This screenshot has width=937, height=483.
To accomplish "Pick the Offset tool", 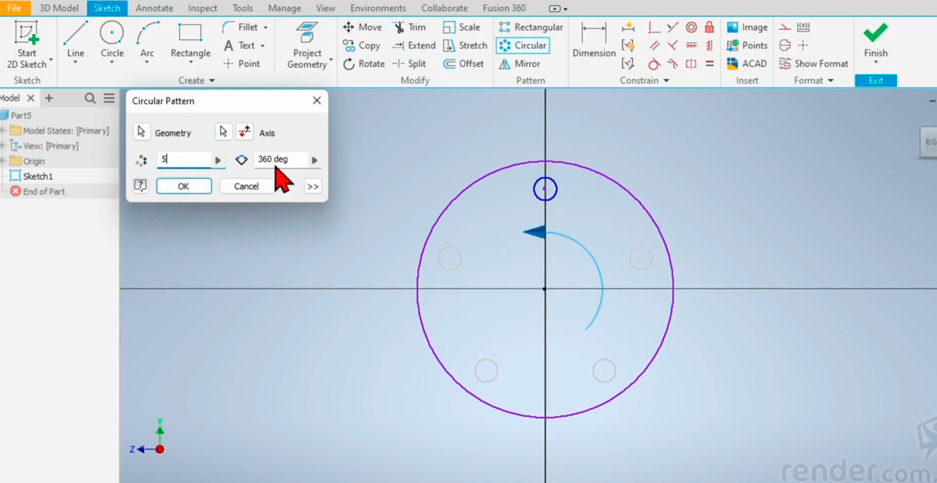I will coord(464,64).
